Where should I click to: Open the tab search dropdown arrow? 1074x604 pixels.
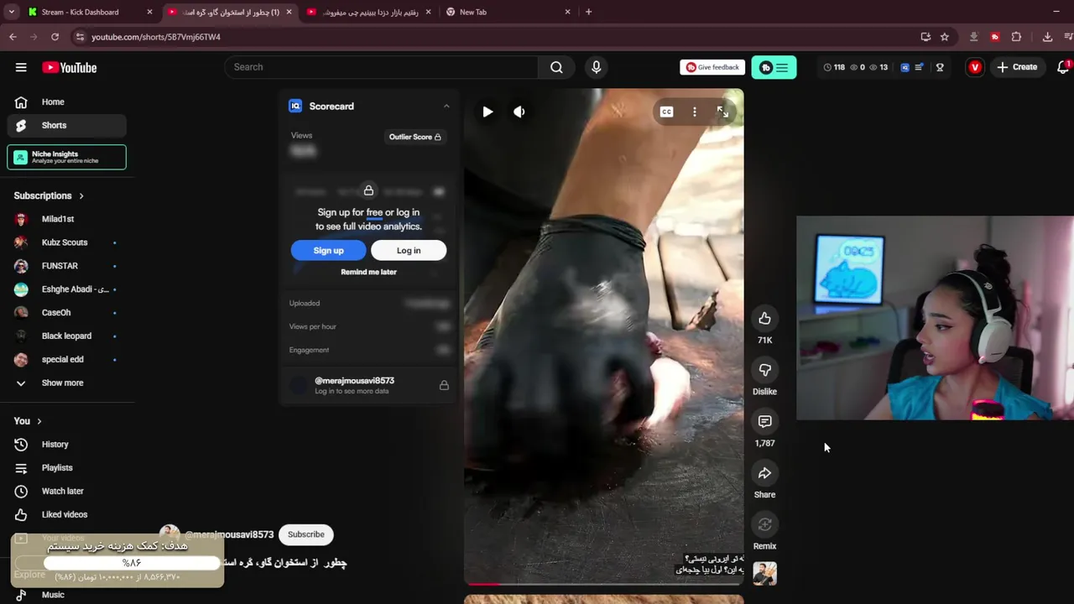pos(11,12)
